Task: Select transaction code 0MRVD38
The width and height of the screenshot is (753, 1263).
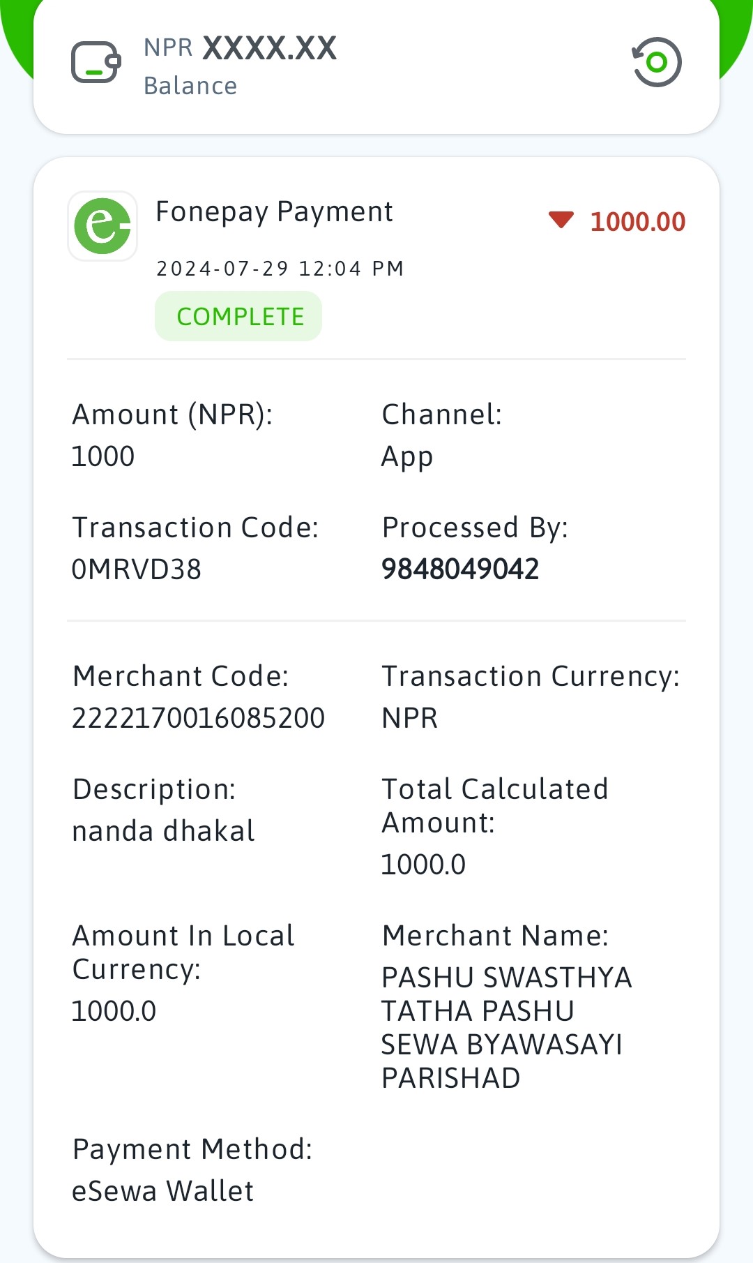Action: (x=137, y=569)
